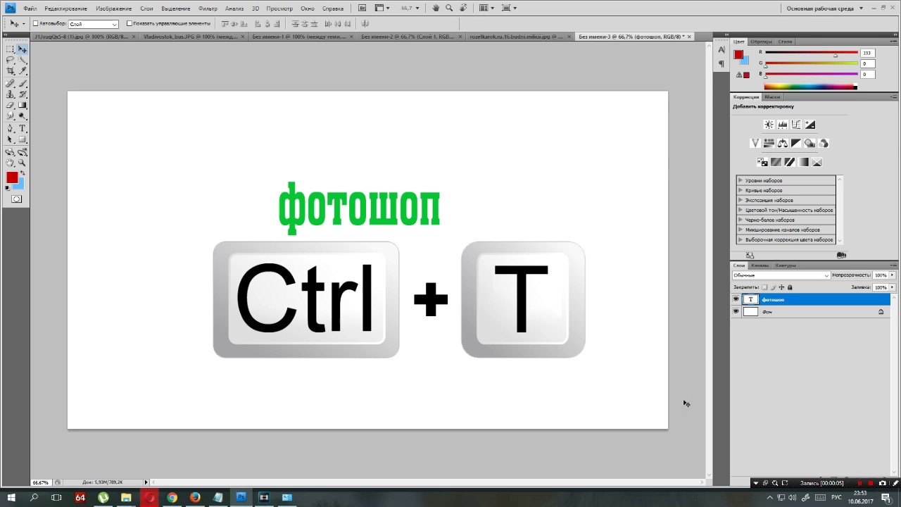901x507 pixels.
Task: Toggle lock all for layer
Action: click(x=790, y=287)
